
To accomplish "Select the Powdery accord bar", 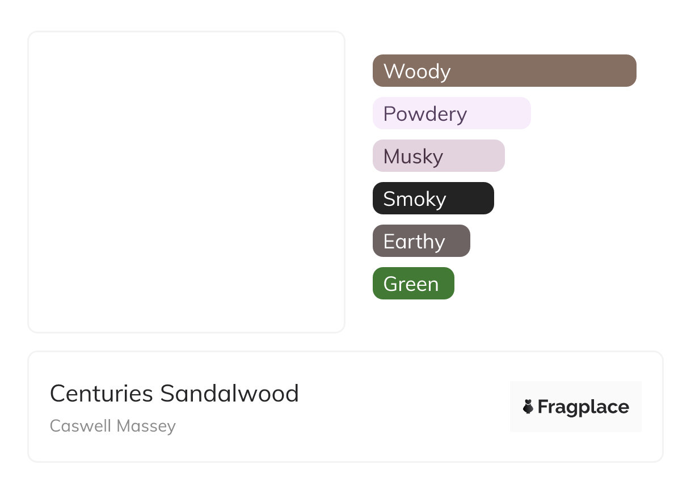I will 451,113.
